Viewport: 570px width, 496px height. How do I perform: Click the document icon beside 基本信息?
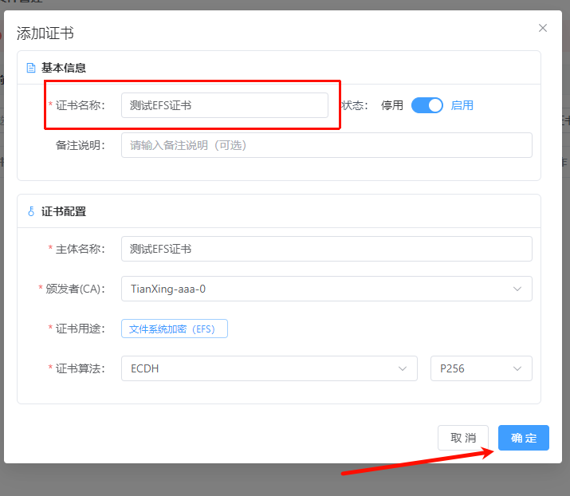[32, 68]
